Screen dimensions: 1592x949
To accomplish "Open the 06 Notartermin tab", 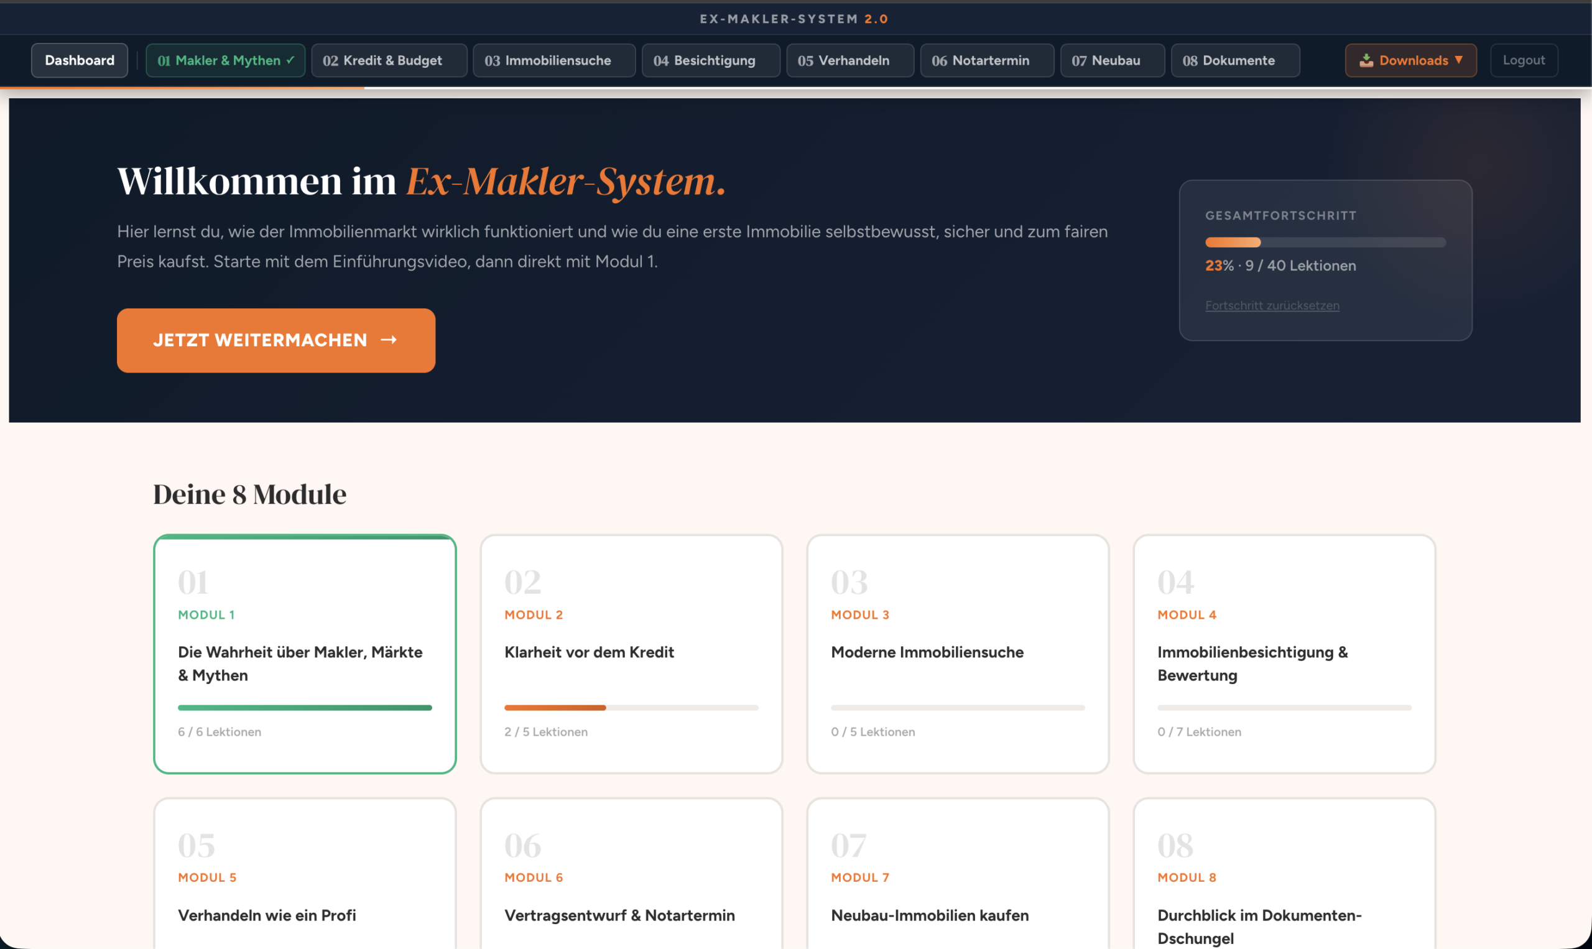I will 986,60.
